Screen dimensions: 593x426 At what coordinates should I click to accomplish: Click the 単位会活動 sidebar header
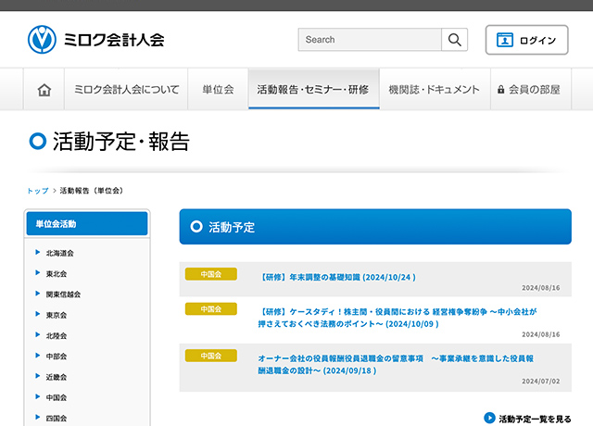point(87,224)
